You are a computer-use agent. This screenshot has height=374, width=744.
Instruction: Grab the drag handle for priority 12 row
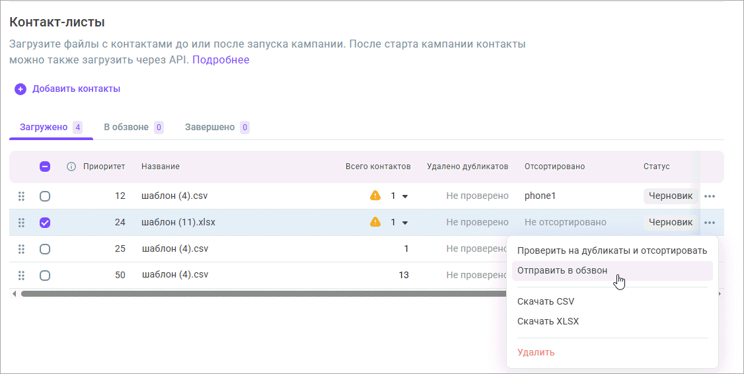21,196
